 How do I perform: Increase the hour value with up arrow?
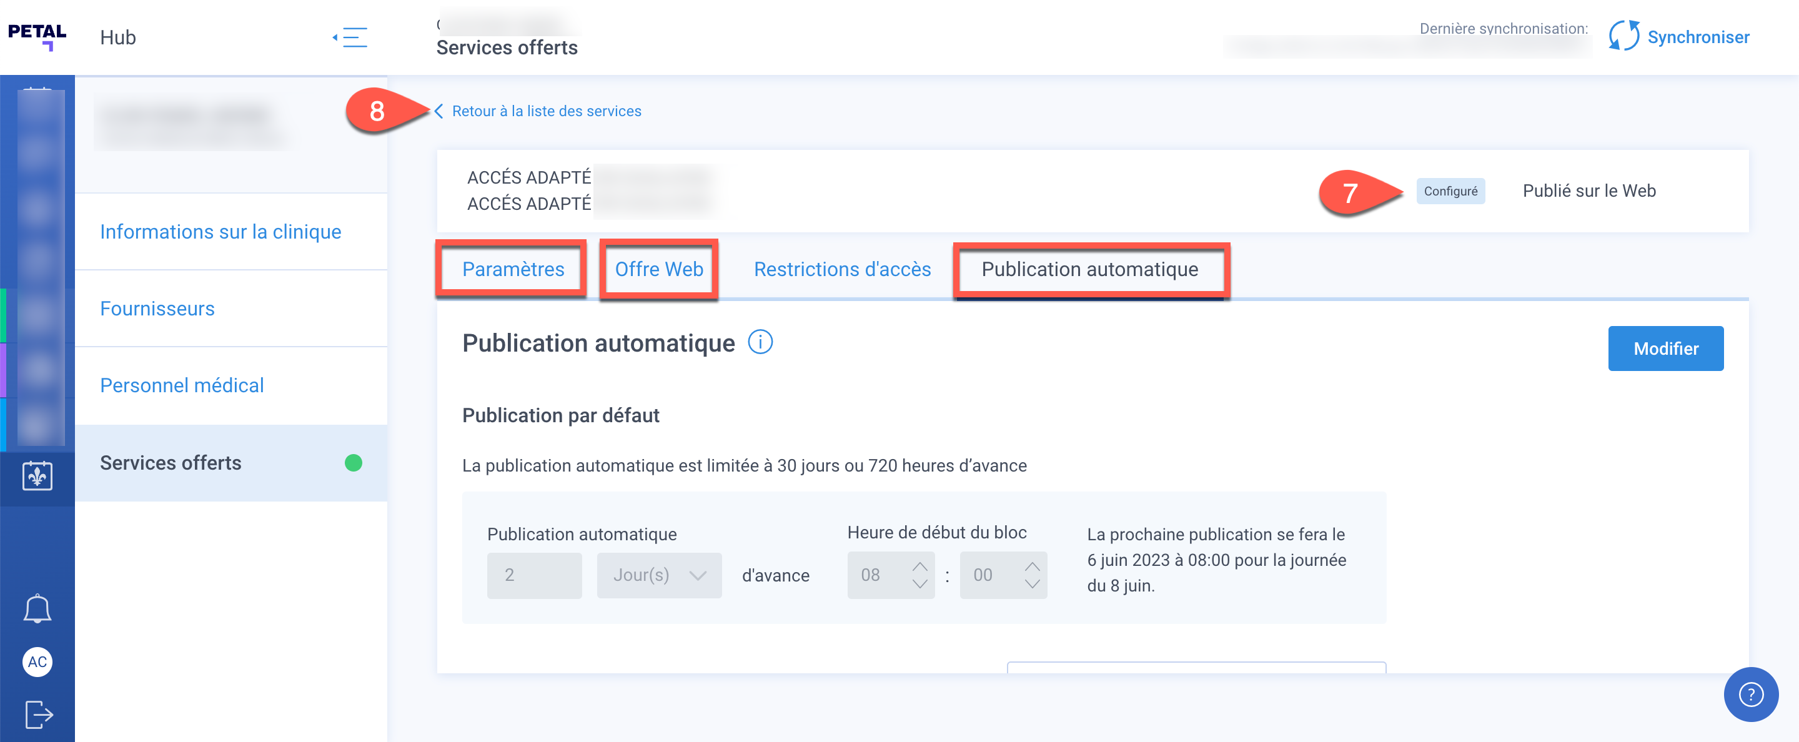click(919, 566)
